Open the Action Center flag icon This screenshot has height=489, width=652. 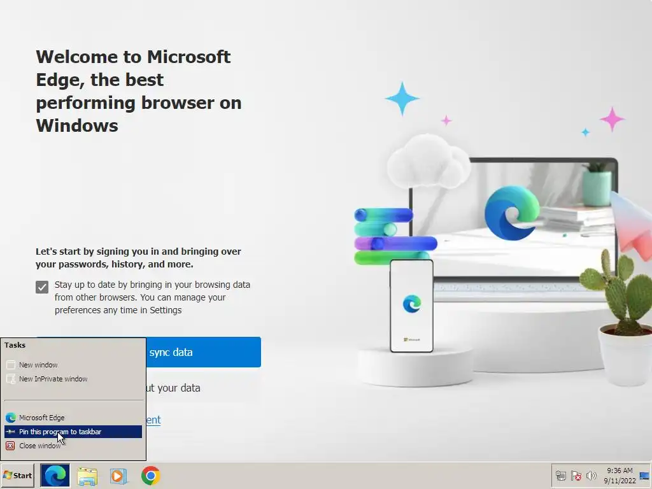pyautogui.click(x=576, y=476)
